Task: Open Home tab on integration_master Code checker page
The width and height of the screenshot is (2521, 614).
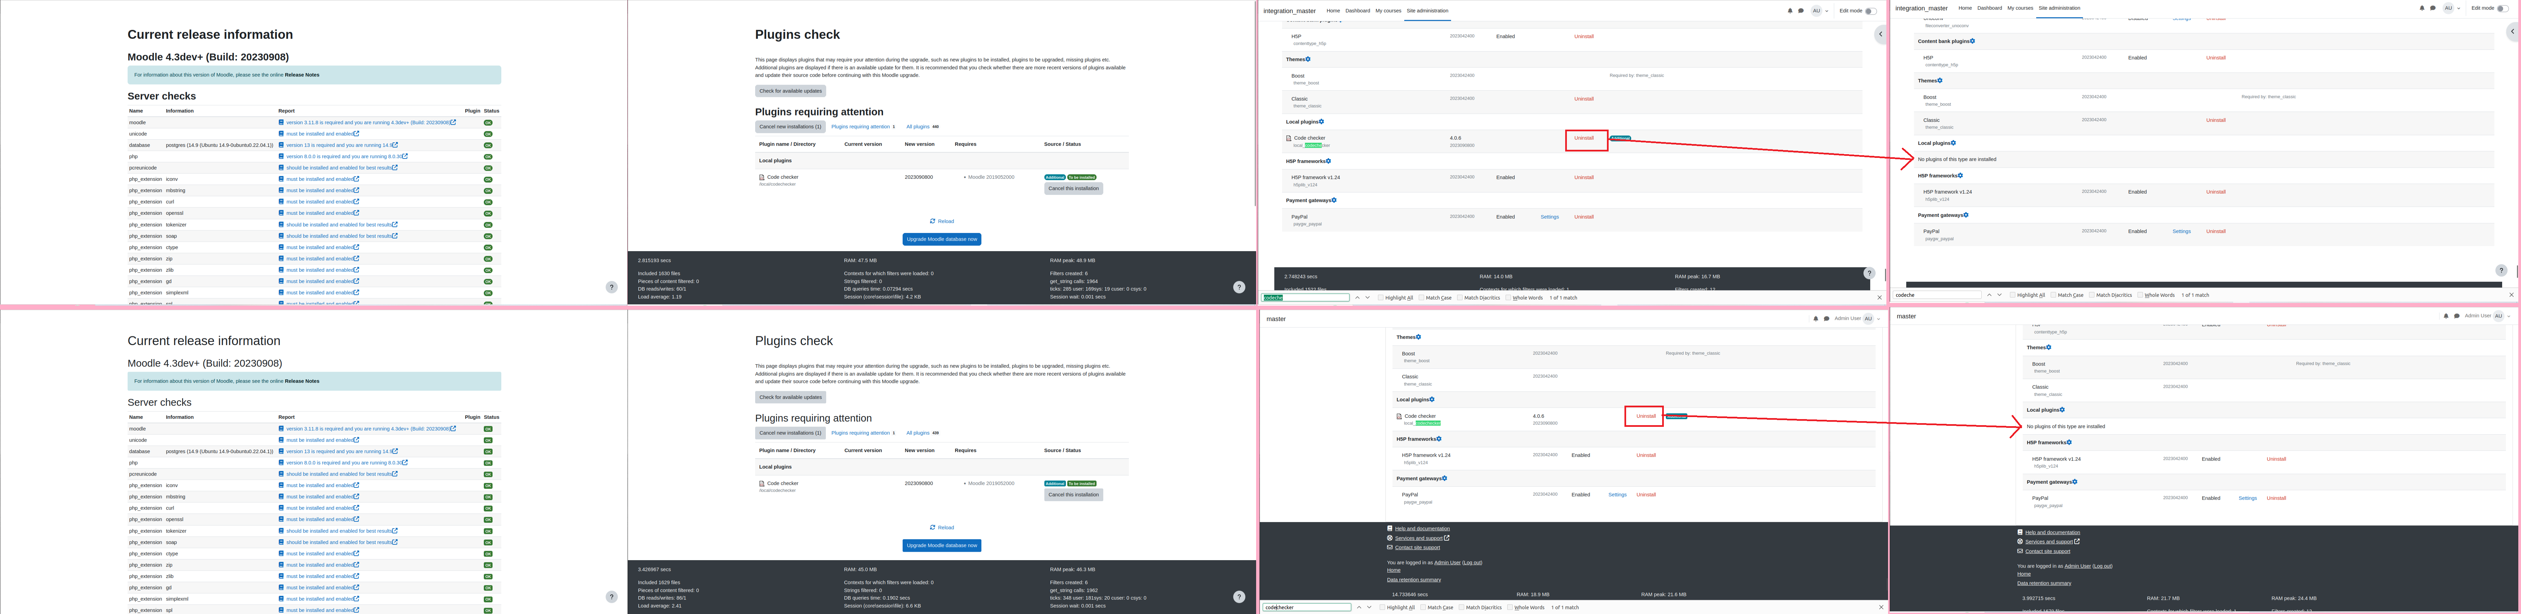Action: (x=1333, y=11)
